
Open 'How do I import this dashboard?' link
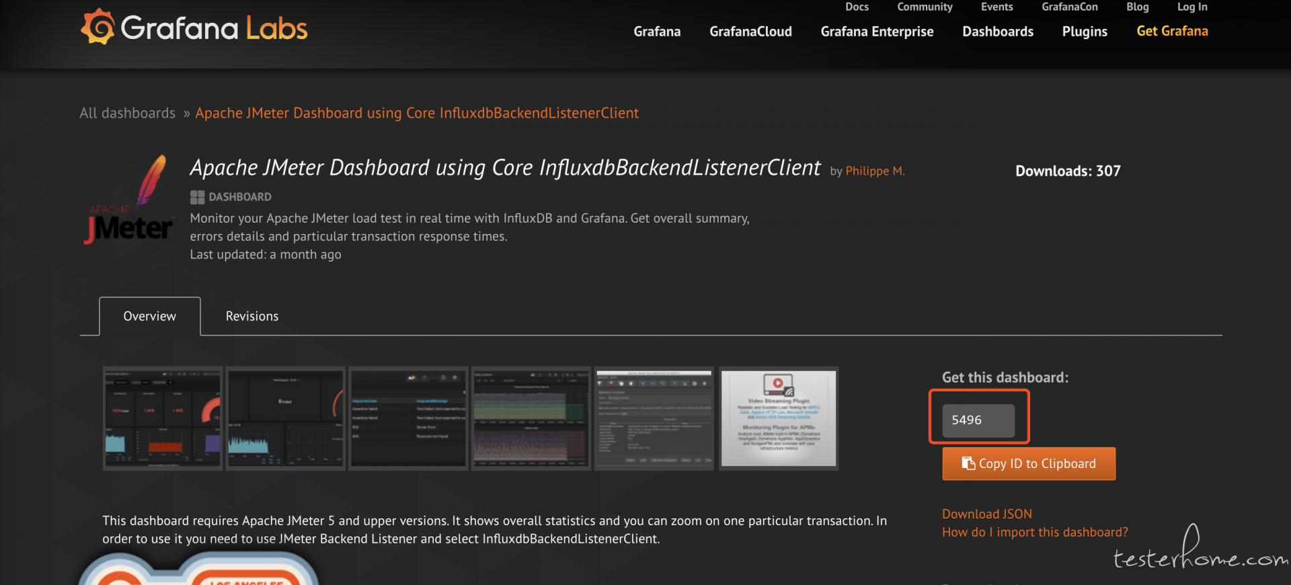(1034, 532)
